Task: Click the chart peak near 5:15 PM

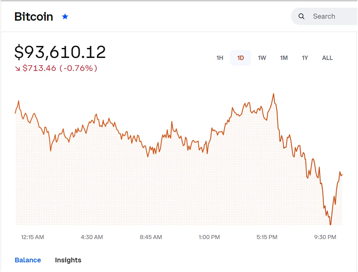Action: [273, 94]
